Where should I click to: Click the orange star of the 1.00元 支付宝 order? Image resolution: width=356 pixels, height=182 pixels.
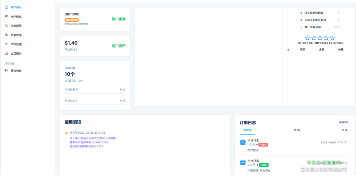249,140
